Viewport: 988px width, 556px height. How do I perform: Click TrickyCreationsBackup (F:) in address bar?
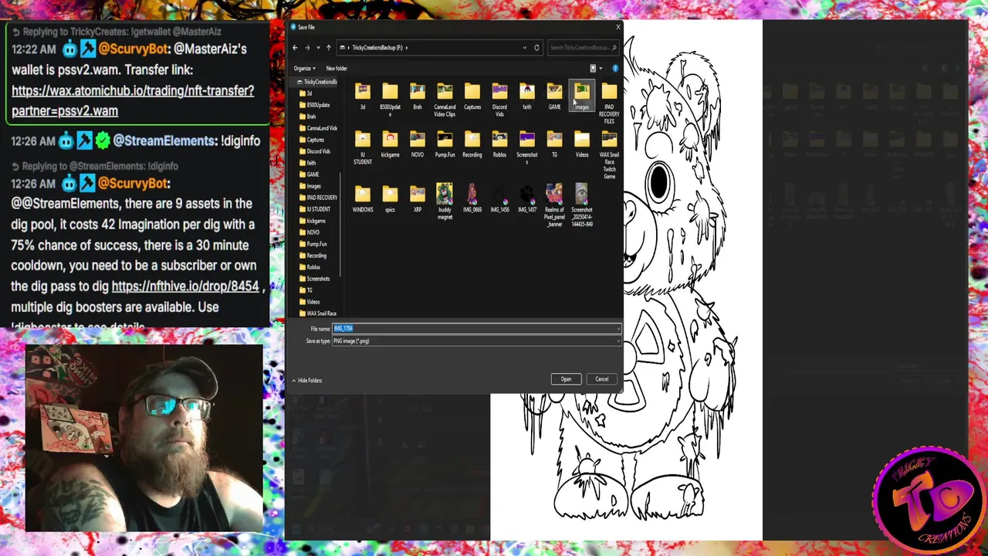379,48
